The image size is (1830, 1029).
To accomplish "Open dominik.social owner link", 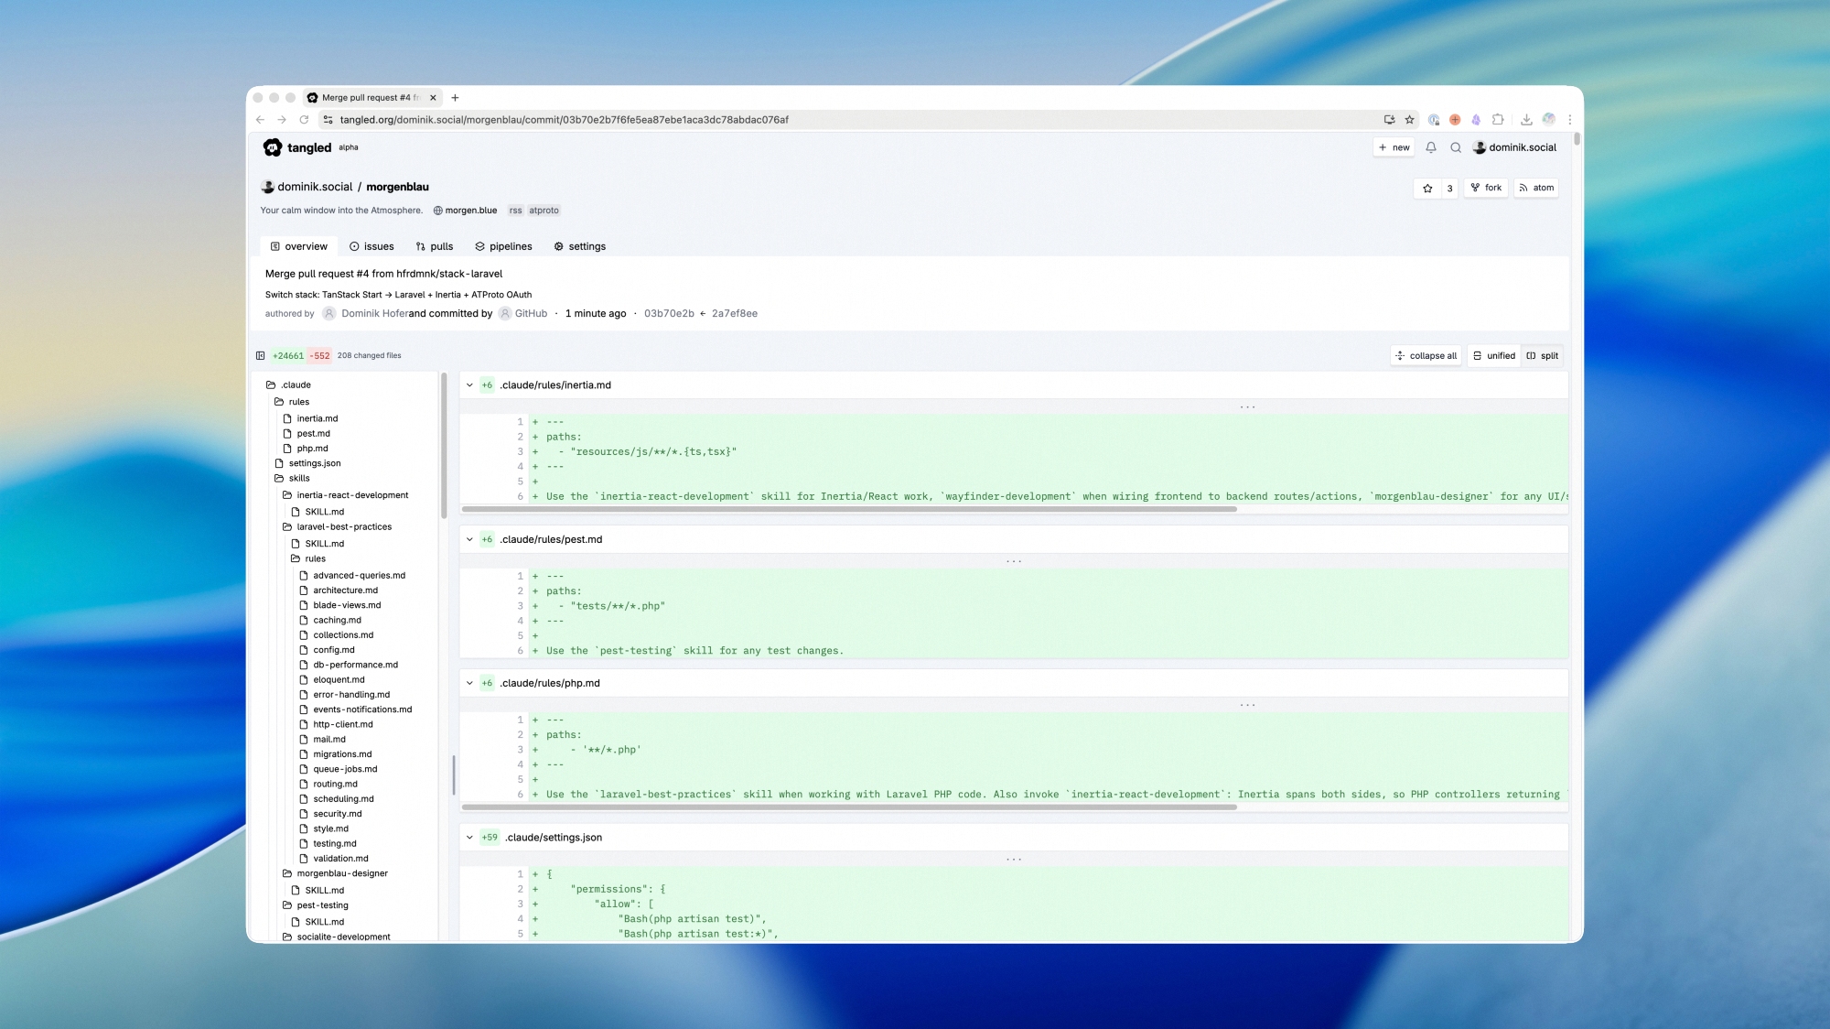I will tap(315, 187).
